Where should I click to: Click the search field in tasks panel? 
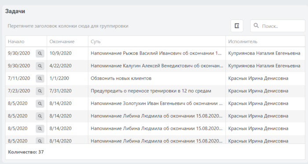point(278,26)
